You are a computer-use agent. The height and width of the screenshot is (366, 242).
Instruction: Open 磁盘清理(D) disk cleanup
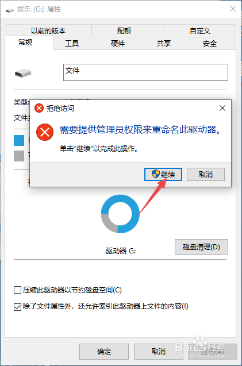tap(201, 247)
